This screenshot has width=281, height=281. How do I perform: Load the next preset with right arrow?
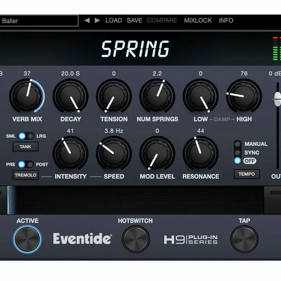point(97,20)
